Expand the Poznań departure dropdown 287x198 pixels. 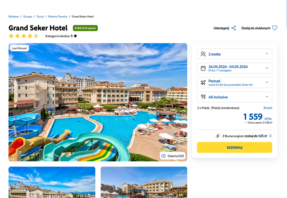(235, 82)
